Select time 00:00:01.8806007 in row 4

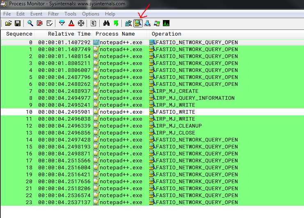64,70
